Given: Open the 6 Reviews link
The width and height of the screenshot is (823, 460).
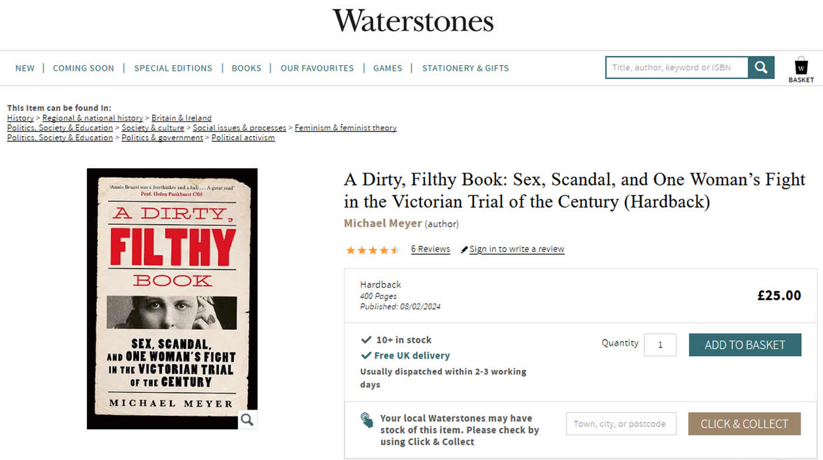Looking at the screenshot, I should (430, 249).
